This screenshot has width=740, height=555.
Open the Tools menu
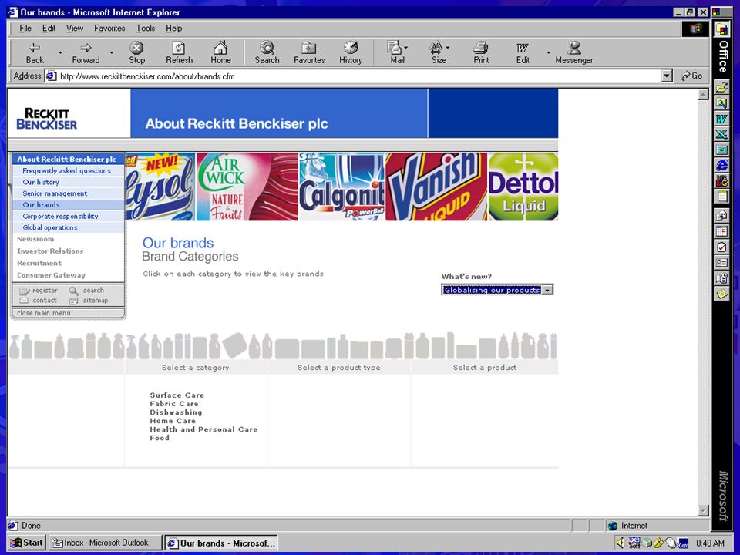tap(146, 29)
